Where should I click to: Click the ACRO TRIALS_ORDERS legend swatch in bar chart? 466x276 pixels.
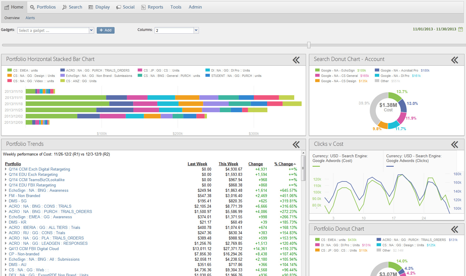(63, 70)
